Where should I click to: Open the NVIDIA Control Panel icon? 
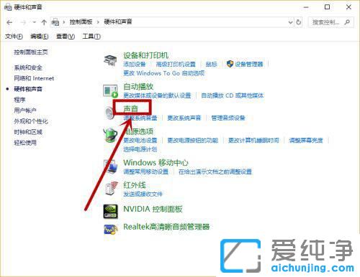tap(110, 211)
